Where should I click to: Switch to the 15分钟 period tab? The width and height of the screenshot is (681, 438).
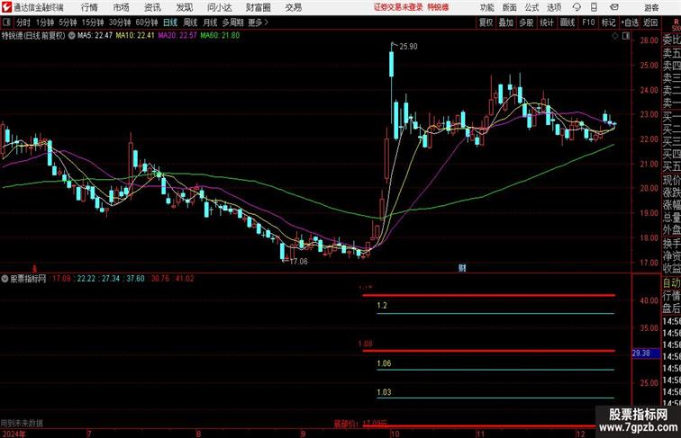pos(93,22)
